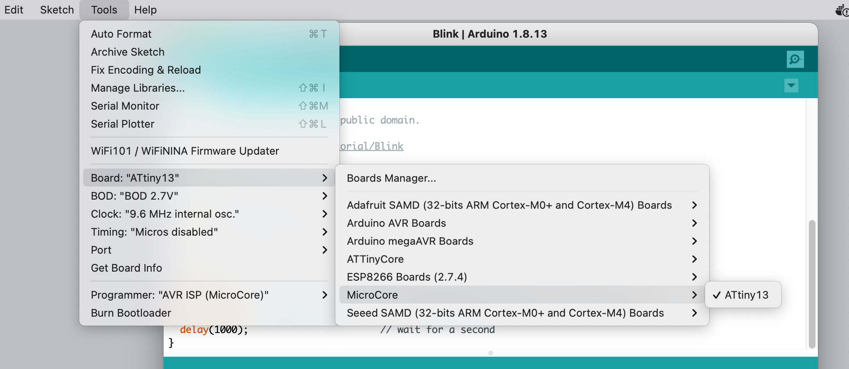Expand Arduino megaAVR Boards submenu
849x369 pixels.
(x=522, y=241)
